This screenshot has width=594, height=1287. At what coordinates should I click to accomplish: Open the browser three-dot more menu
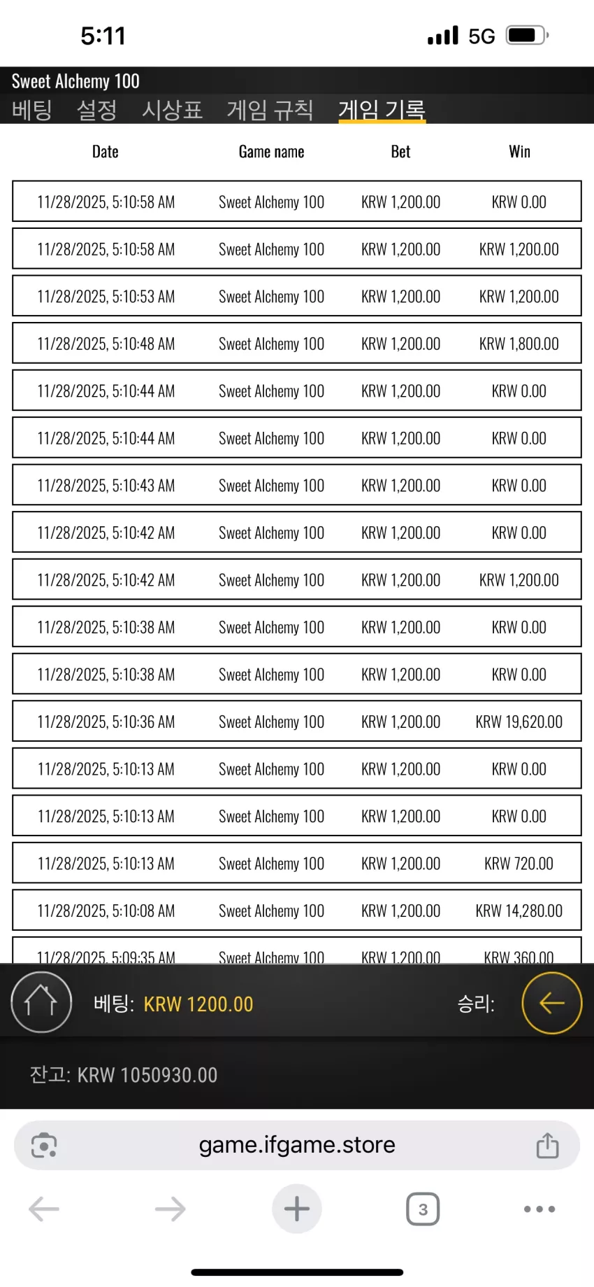click(x=539, y=1209)
